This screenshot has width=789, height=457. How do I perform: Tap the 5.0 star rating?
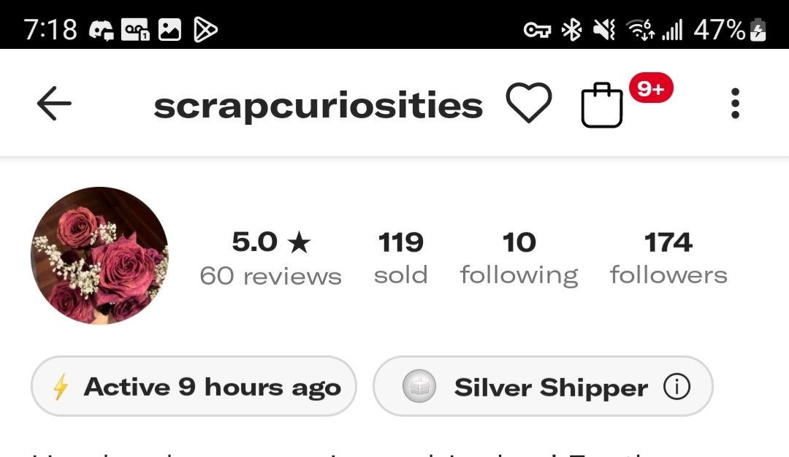coord(271,242)
